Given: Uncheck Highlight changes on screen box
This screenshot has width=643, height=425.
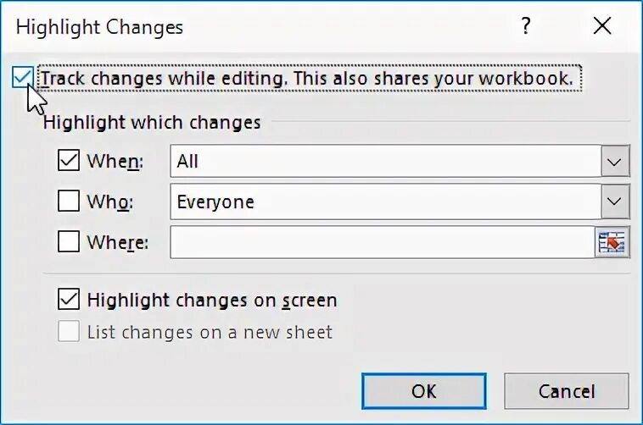Looking at the screenshot, I should (69, 299).
